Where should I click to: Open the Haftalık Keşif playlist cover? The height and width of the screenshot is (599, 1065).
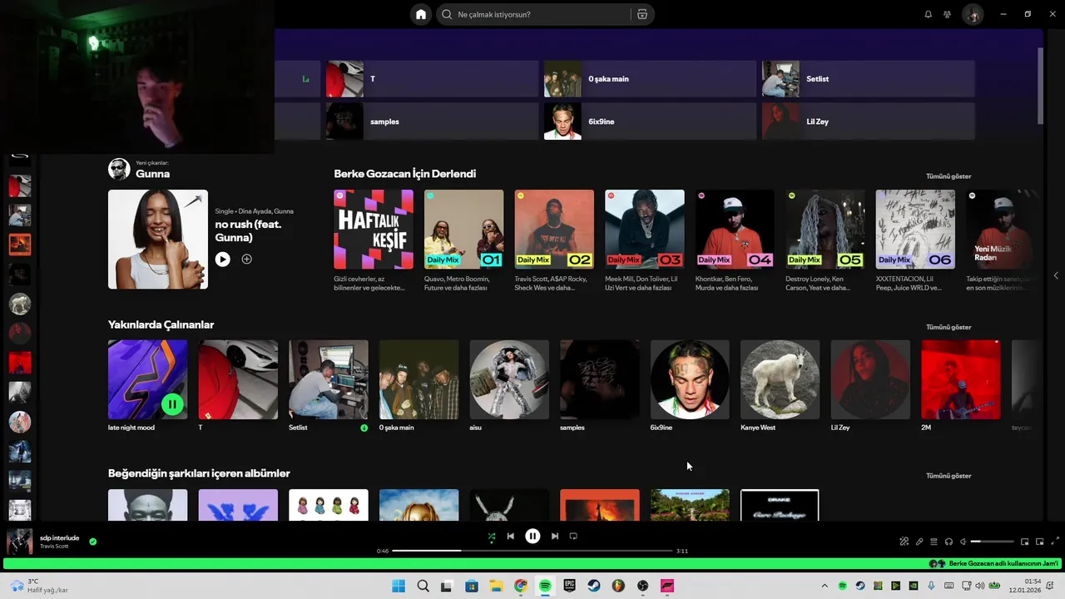[374, 230]
